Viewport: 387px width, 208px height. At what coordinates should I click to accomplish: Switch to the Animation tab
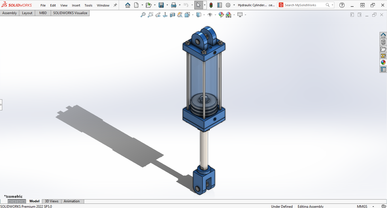[x=72, y=201]
